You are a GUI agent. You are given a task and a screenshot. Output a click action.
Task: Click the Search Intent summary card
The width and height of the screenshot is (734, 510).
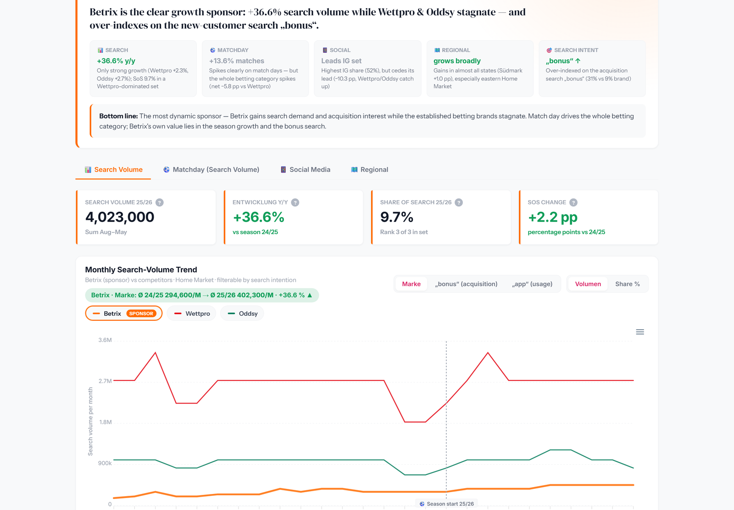tap(592, 68)
